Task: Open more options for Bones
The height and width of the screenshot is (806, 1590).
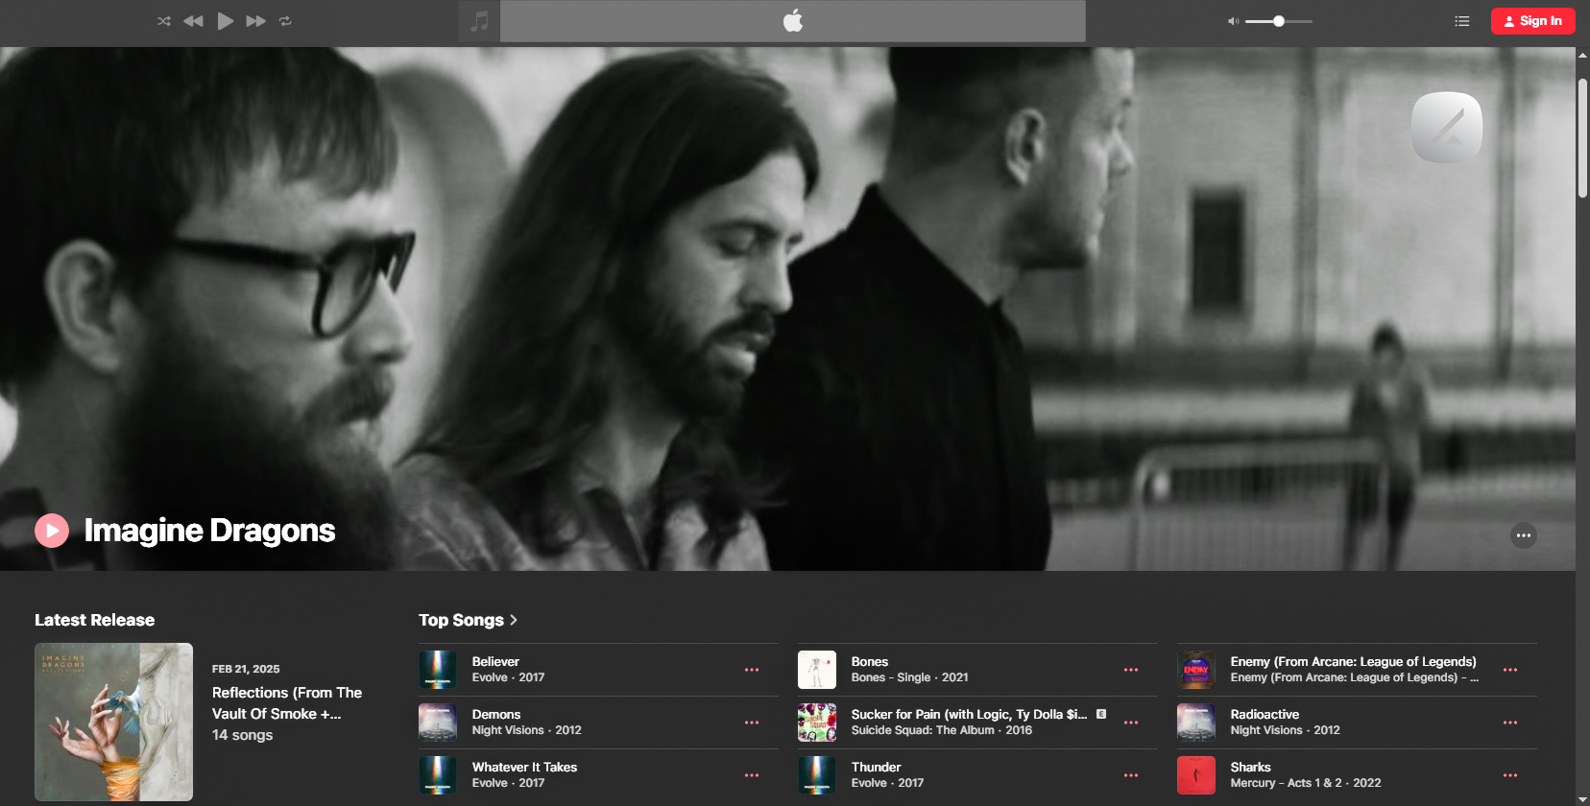Action: tap(1131, 670)
